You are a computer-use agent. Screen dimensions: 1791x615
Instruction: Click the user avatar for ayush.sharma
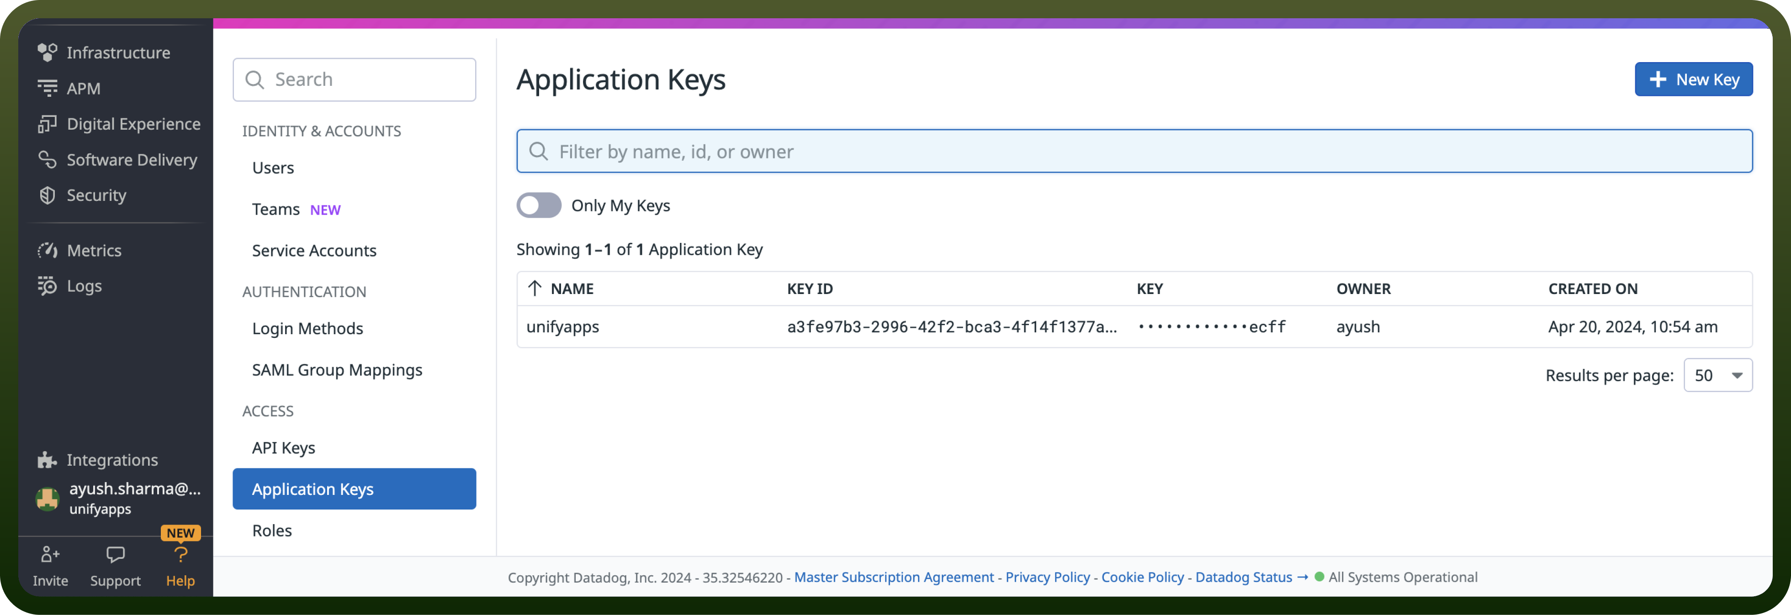point(47,498)
